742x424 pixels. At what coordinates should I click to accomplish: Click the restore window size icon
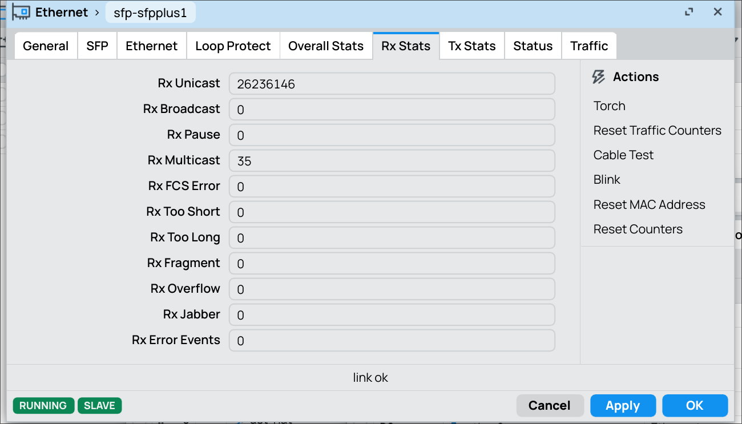pyautogui.click(x=689, y=12)
